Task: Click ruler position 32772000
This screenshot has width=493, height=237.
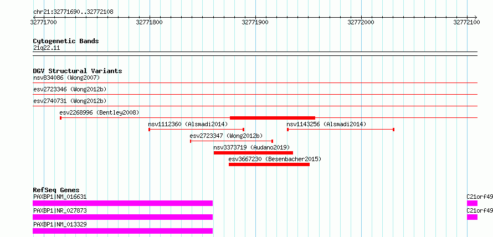Action: tap(361, 22)
